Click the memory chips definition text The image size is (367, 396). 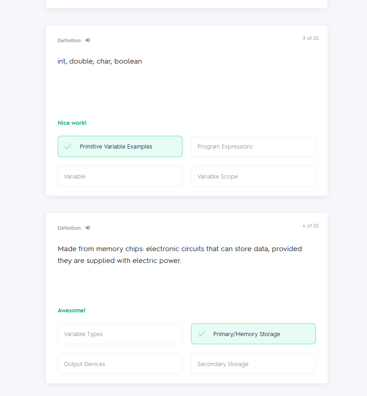(x=180, y=255)
